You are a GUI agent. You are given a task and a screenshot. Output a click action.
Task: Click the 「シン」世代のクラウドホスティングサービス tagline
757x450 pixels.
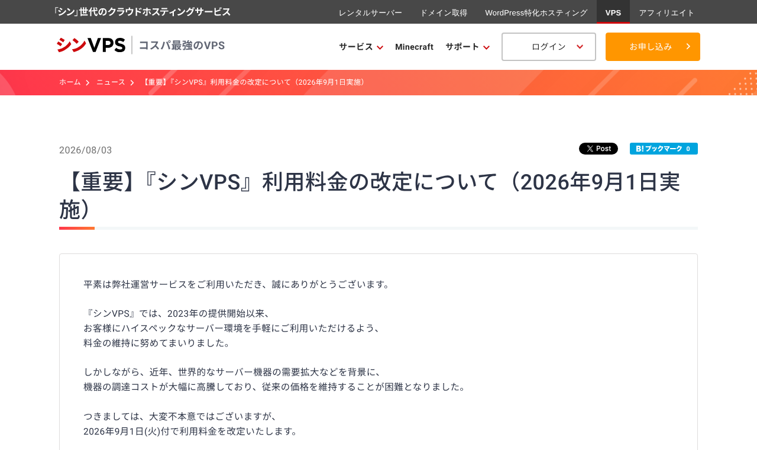[x=141, y=12]
